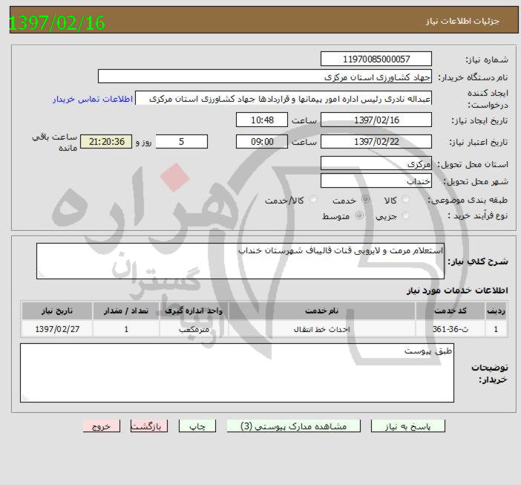Click the بازگشت back button

(149, 426)
